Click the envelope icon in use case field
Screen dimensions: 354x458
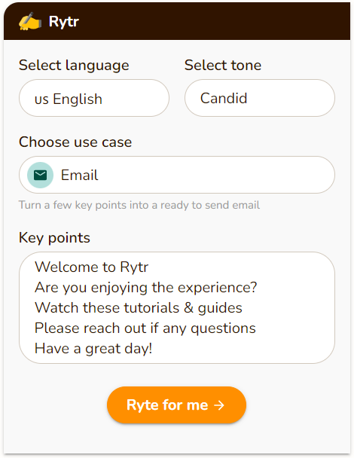coord(41,176)
